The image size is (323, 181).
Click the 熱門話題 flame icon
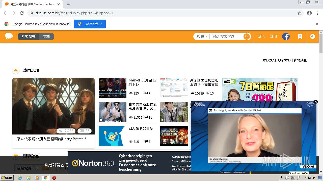pyautogui.click(x=16, y=70)
